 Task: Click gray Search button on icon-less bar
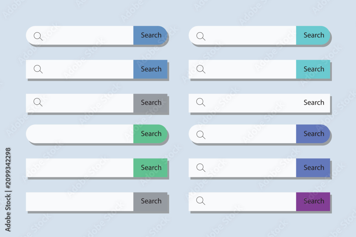tap(150, 202)
